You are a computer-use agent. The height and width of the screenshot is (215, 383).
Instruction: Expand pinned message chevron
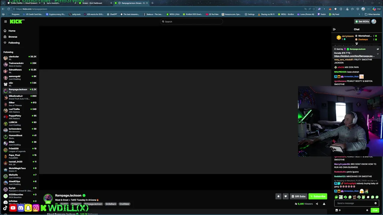(x=378, y=54)
